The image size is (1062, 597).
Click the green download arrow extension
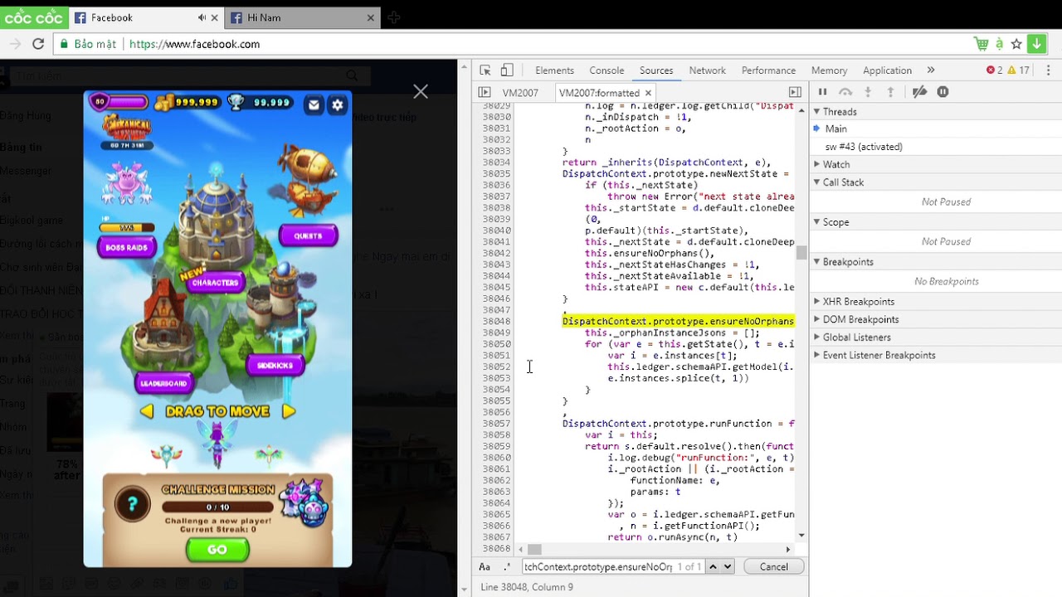(x=1036, y=44)
